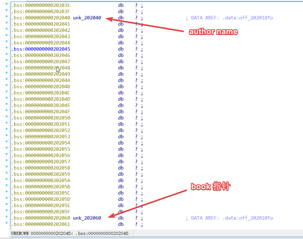Click the question mark value at address 20204F
Viewport: 303px width, 239px height.
pyautogui.click(x=136, y=112)
